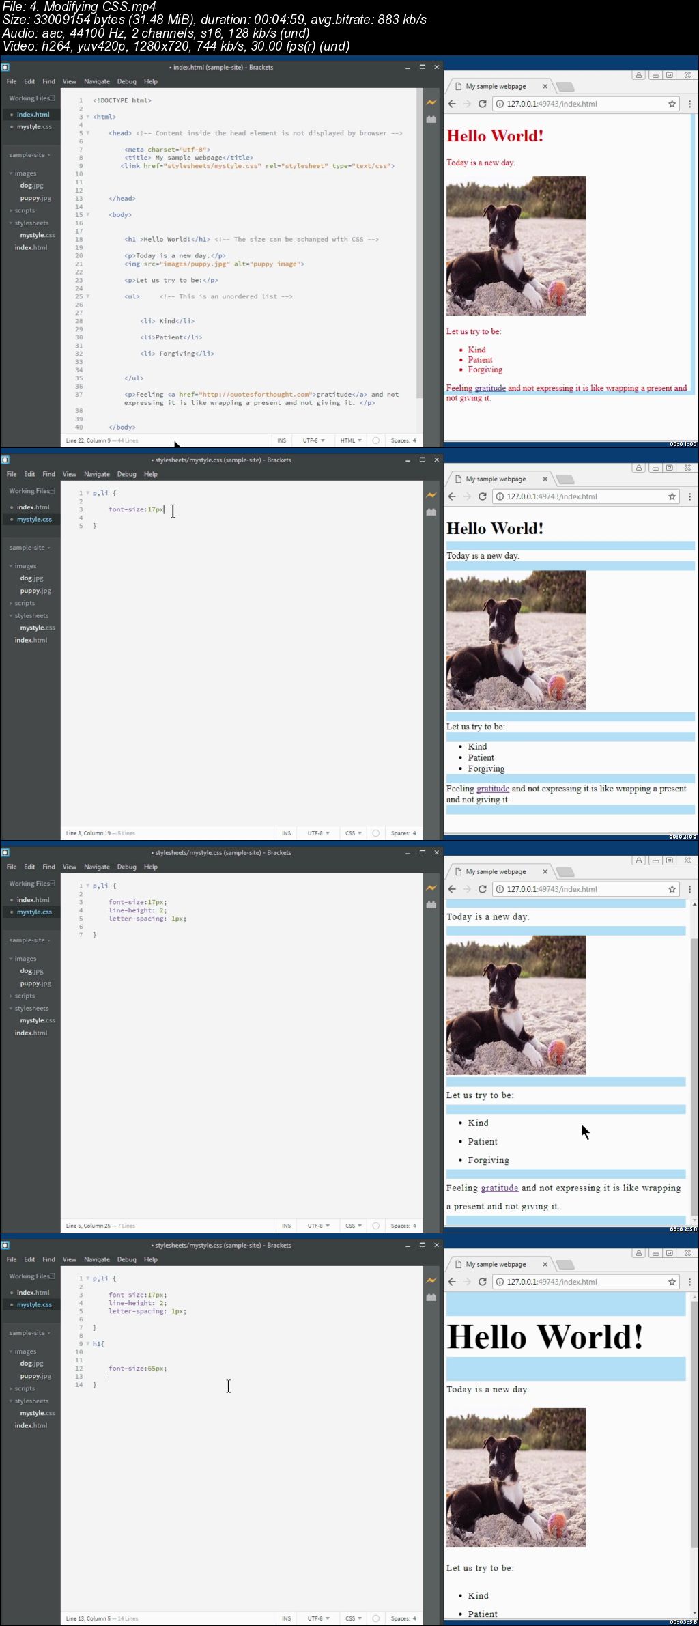Click gratitude link in Chrome frame stamped 00:02:00
This screenshot has width=699, height=1626.
493,789
